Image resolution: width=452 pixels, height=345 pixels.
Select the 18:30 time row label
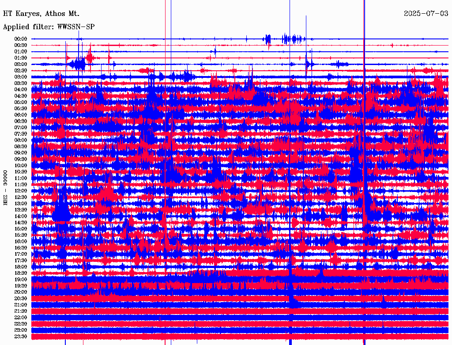tap(21, 273)
